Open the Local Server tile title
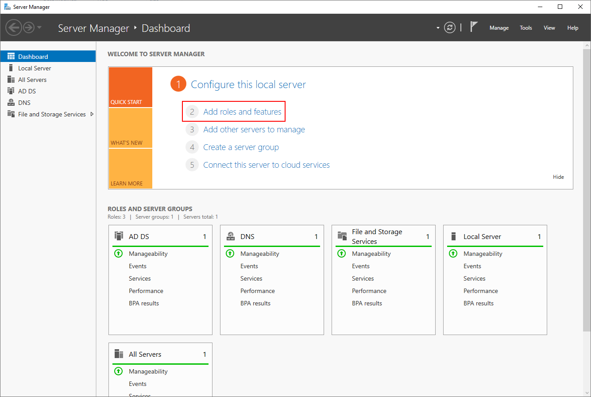 click(x=482, y=237)
